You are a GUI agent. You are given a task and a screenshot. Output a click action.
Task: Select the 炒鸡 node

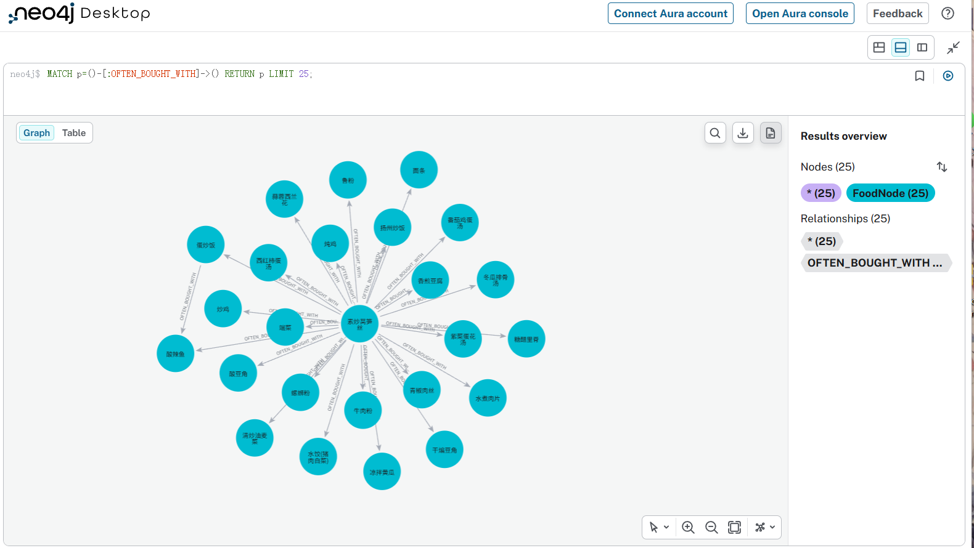click(x=223, y=308)
